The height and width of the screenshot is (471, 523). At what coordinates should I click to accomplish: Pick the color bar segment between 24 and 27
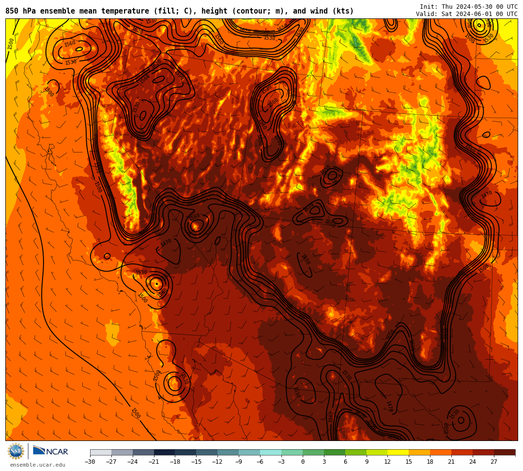tap(484, 452)
